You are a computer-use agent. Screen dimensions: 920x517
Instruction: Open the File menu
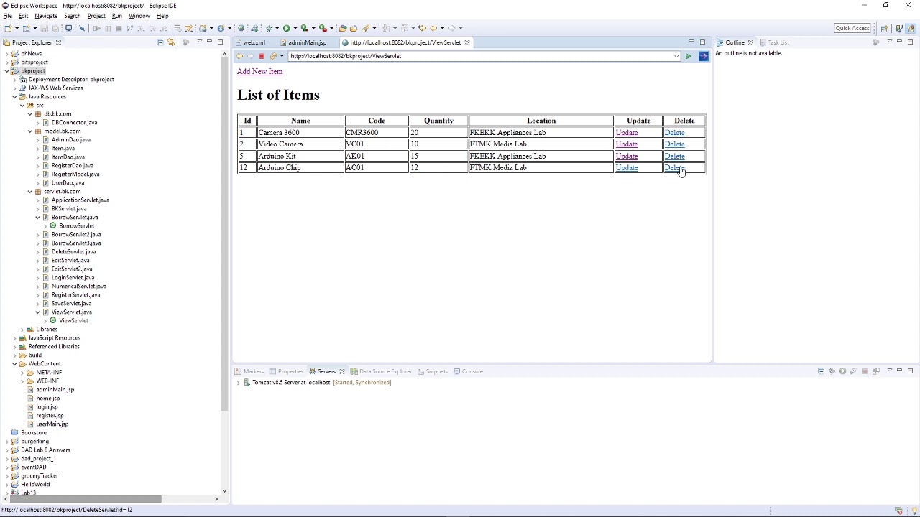(x=7, y=16)
